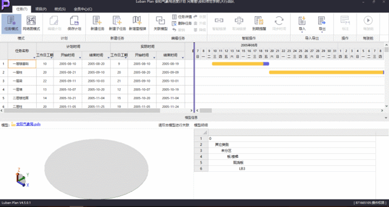Add a subtask with 新建子任务
The width and height of the screenshot is (389, 207).
click(x=117, y=23)
